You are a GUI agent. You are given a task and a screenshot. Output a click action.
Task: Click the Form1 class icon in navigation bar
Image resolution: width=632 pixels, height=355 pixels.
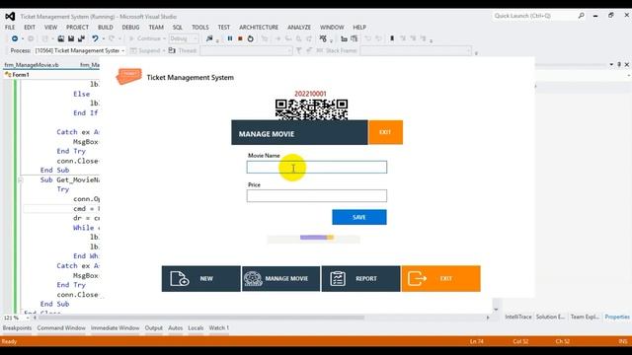coord(8,75)
